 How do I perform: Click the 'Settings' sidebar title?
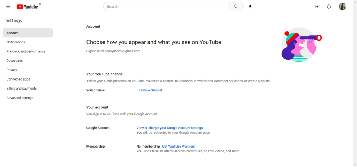pos(14,20)
